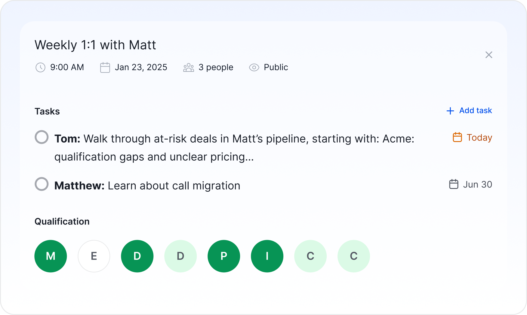
Task: Open the Today due date label
Action: pos(479,137)
